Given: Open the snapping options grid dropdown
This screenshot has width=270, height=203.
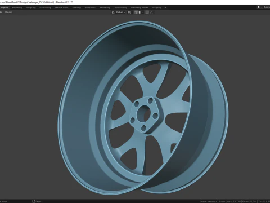Looking at the screenshot, I should (x=141, y=12).
